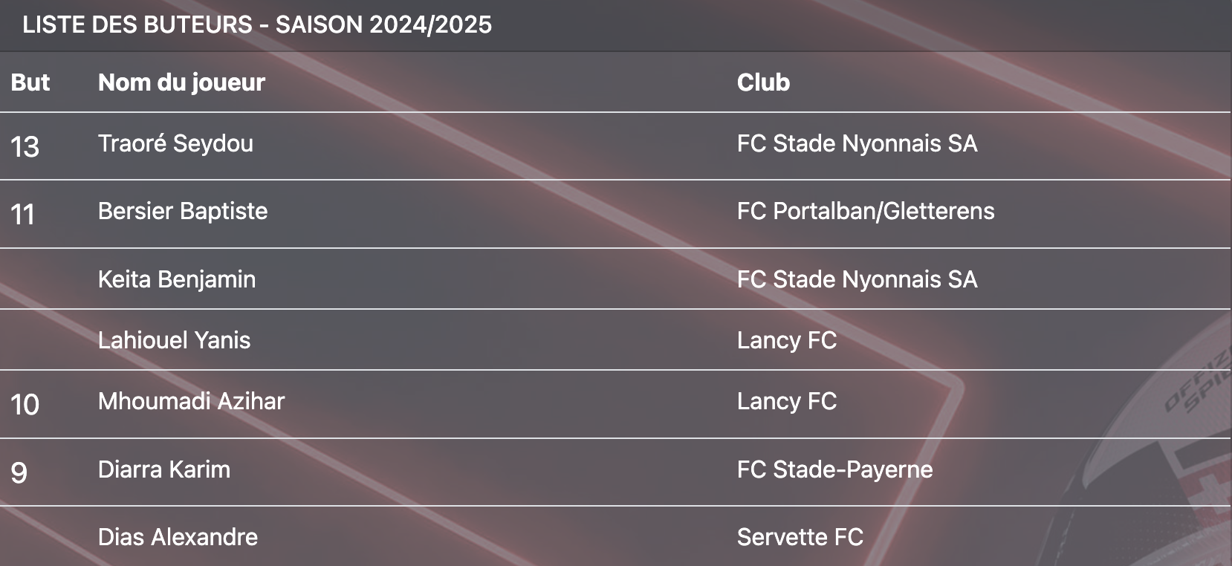1232x566 pixels.
Task: Click the goal count 13
Action: (x=25, y=146)
